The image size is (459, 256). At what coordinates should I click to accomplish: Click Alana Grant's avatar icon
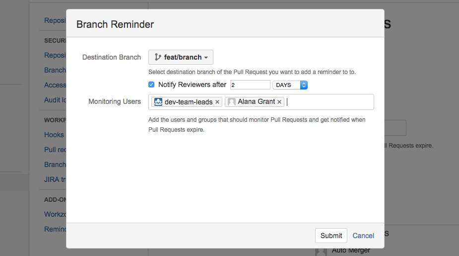pos(231,102)
